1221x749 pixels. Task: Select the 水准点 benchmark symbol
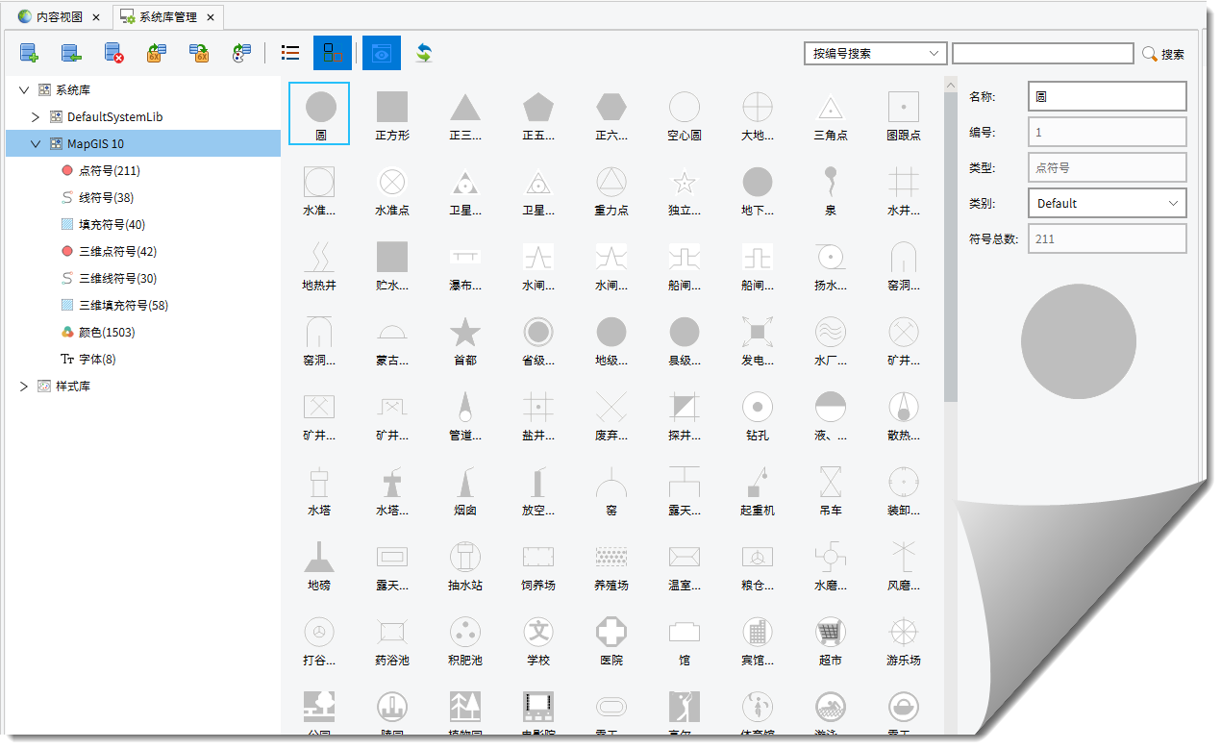point(392,188)
